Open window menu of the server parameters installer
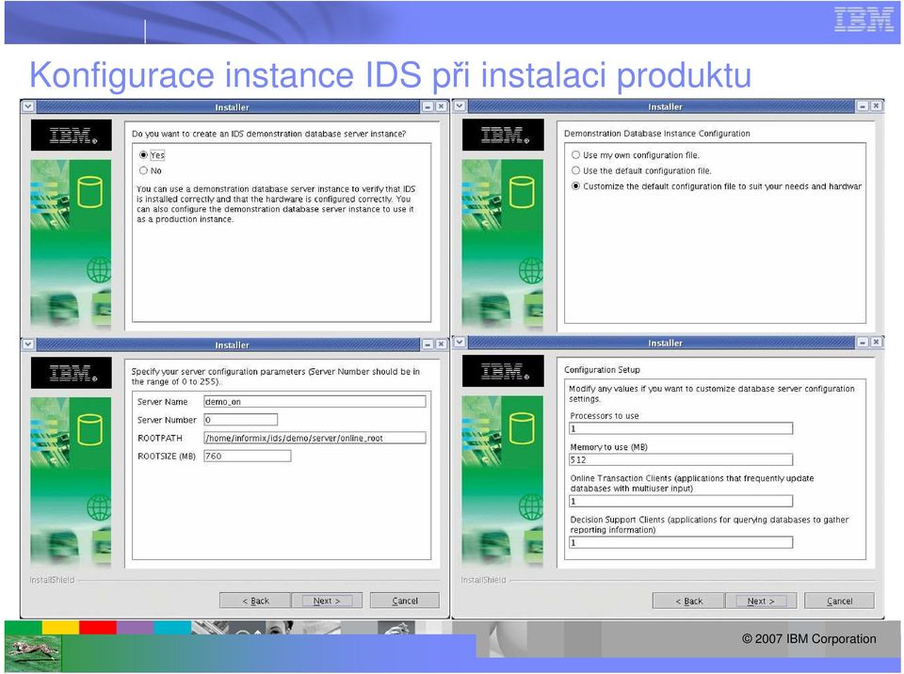The height and width of the screenshot is (674, 904). click(x=28, y=345)
